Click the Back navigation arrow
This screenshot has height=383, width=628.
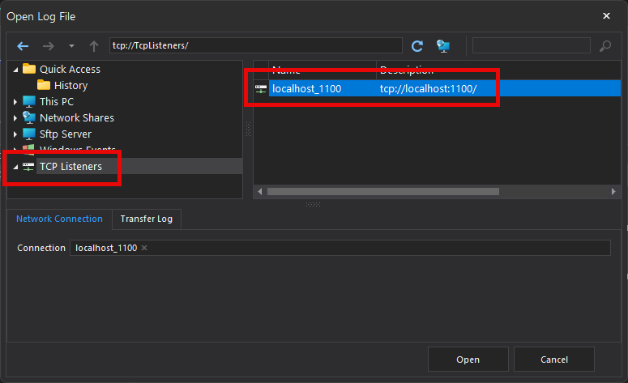(x=23, y=46)
